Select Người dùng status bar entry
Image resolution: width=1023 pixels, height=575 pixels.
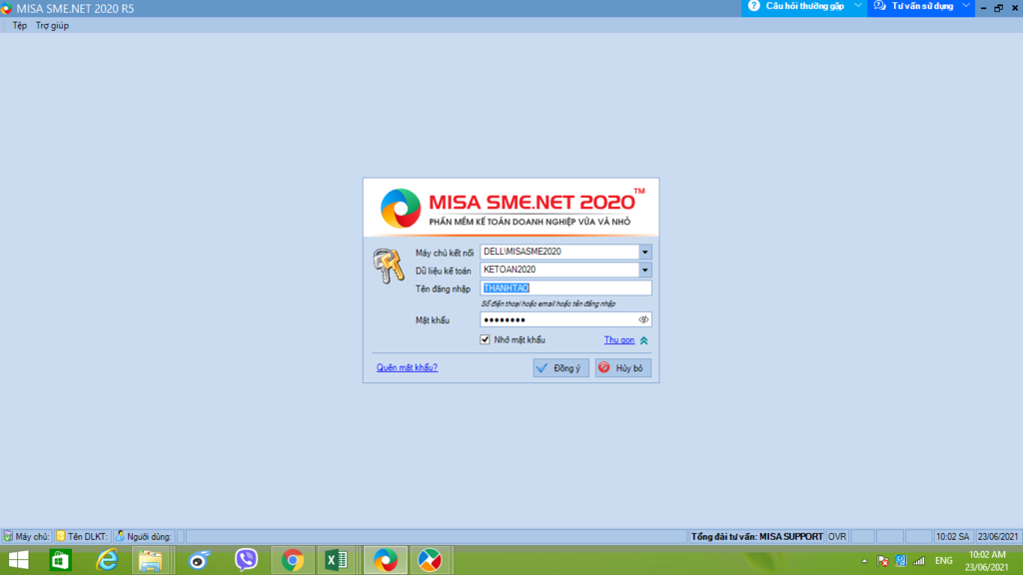tap(144, 536)
